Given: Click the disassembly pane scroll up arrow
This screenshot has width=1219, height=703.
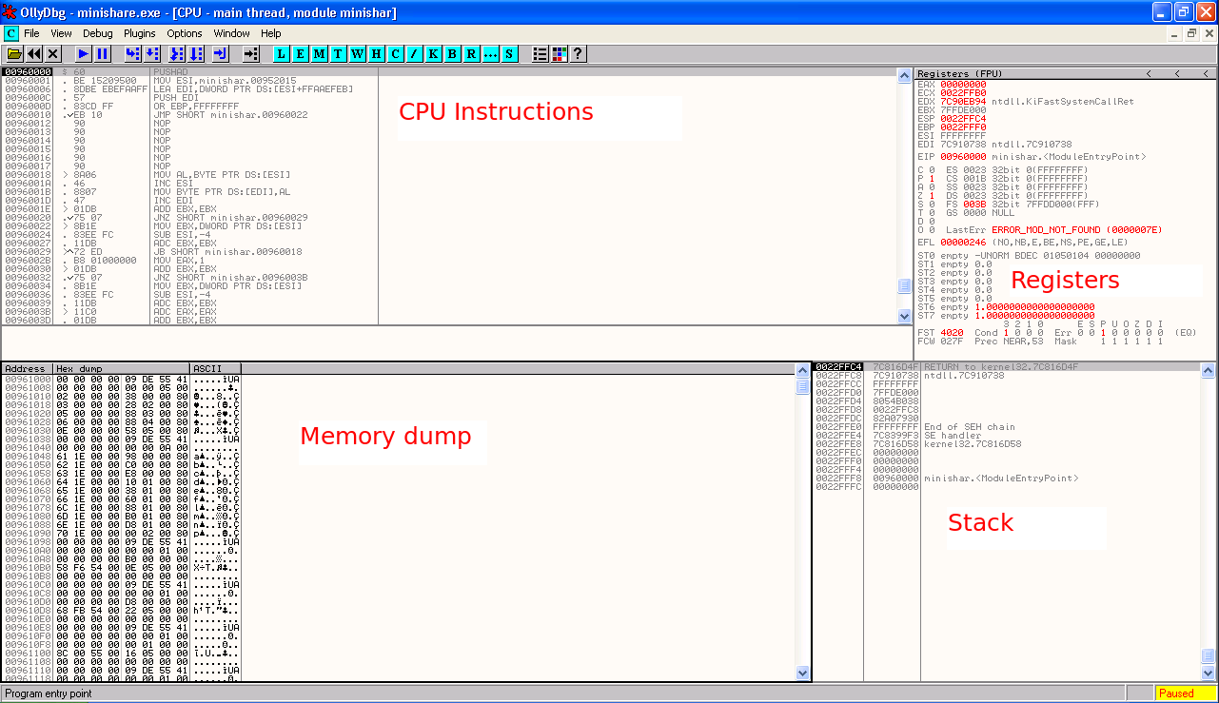Looking at the screenshot, I should tap(904, 74).
